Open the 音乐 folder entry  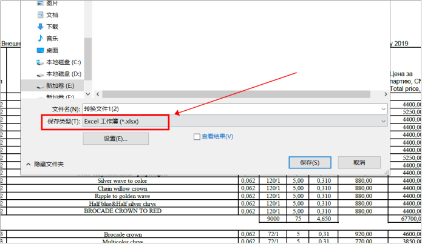point(52,38)
